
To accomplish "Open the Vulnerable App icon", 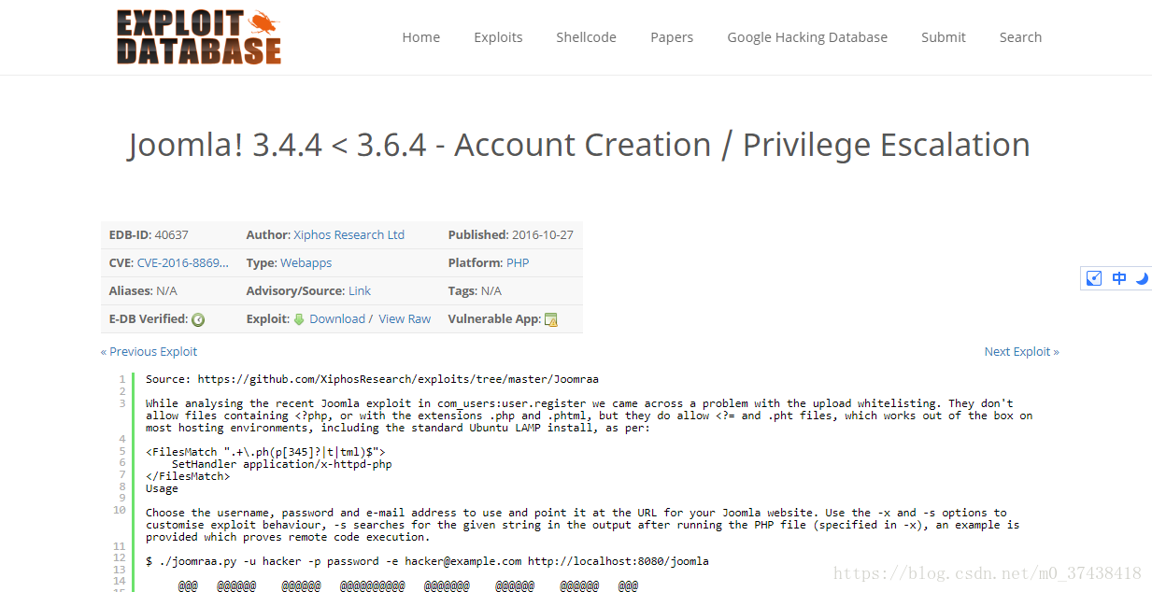I will coord(551,319).
